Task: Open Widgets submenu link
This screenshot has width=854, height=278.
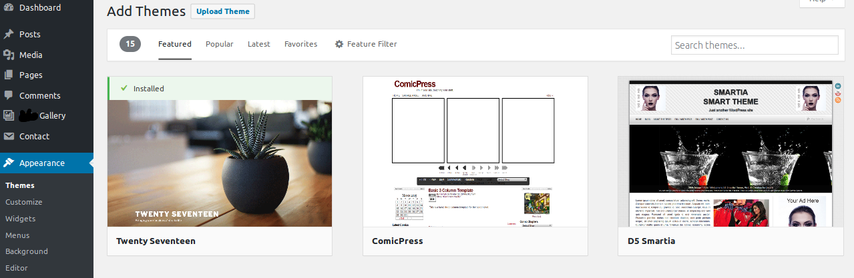Action: (x=21, y=219)
